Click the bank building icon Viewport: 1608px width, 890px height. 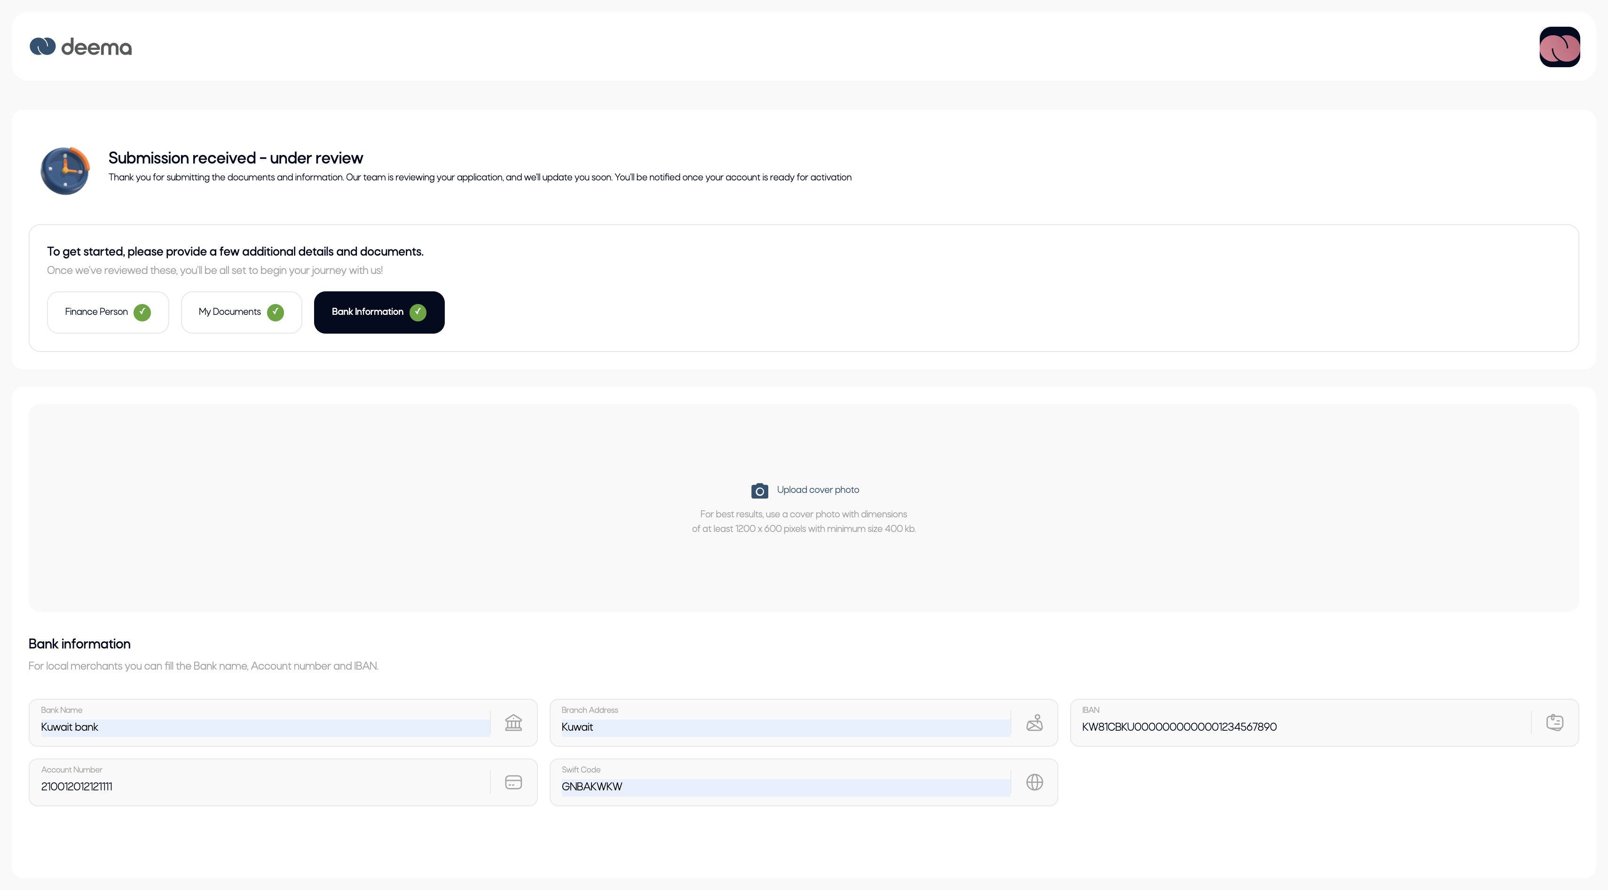pyautogui.click(x=513, y=722)
